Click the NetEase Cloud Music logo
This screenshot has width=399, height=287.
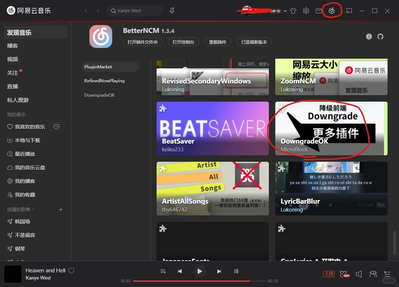pyautogui.click(x=29, y=10)
